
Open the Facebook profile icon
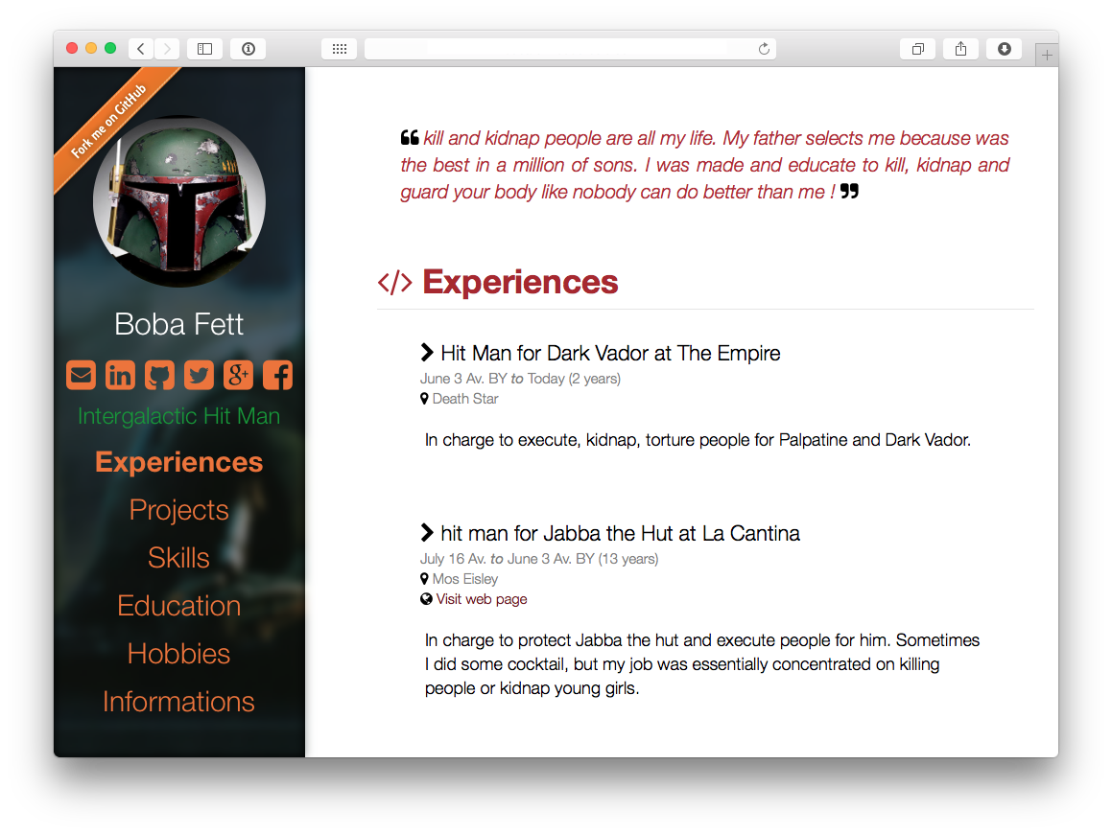pos(277,375)
